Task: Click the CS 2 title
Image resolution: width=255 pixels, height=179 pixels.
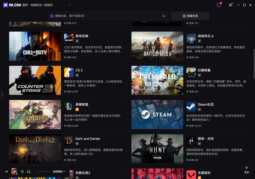Action: click(79, 70)
